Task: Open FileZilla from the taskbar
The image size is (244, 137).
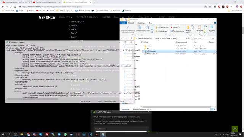Action: (47, 134)
